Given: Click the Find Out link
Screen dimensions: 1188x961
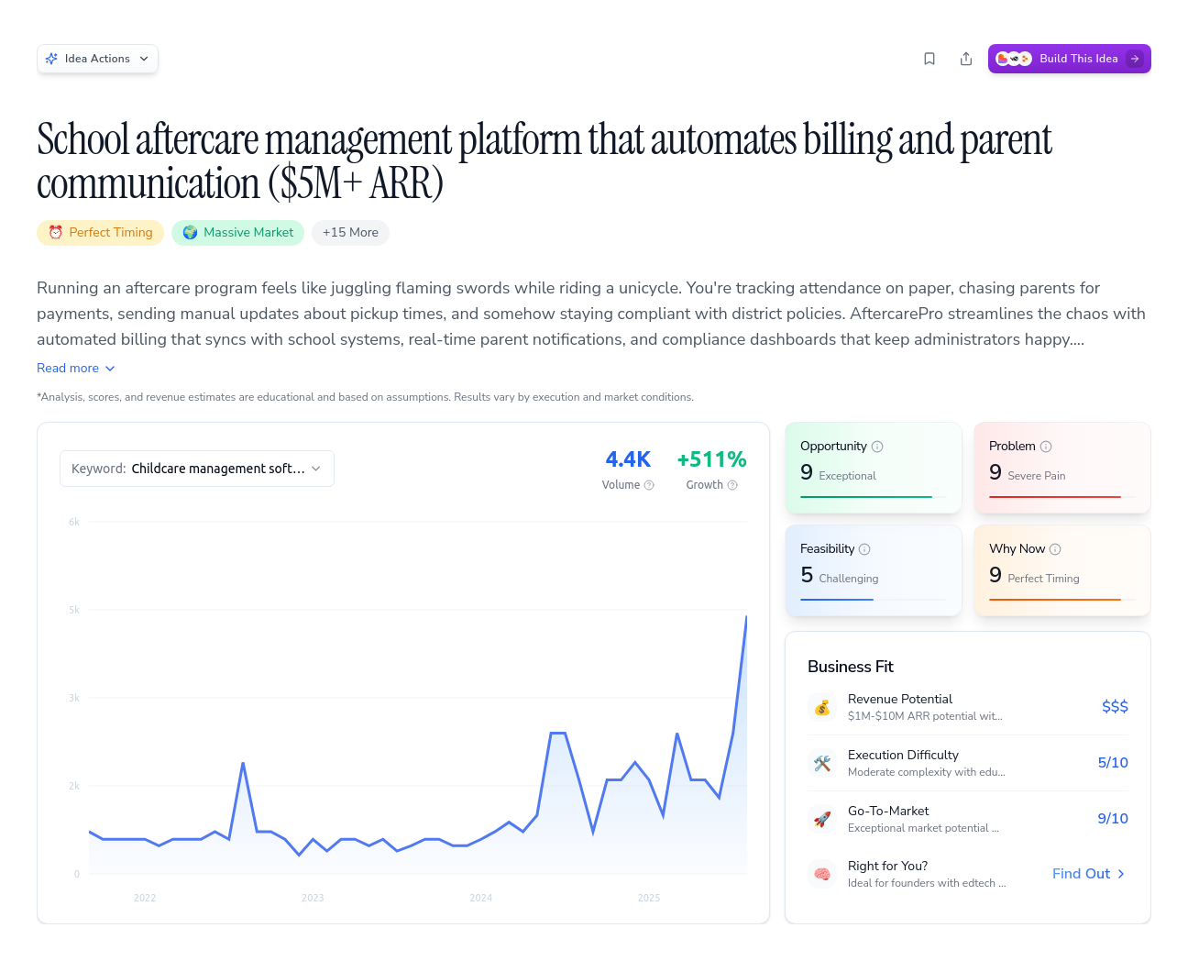Looking at the screenshot, I should pos(1088,874).
